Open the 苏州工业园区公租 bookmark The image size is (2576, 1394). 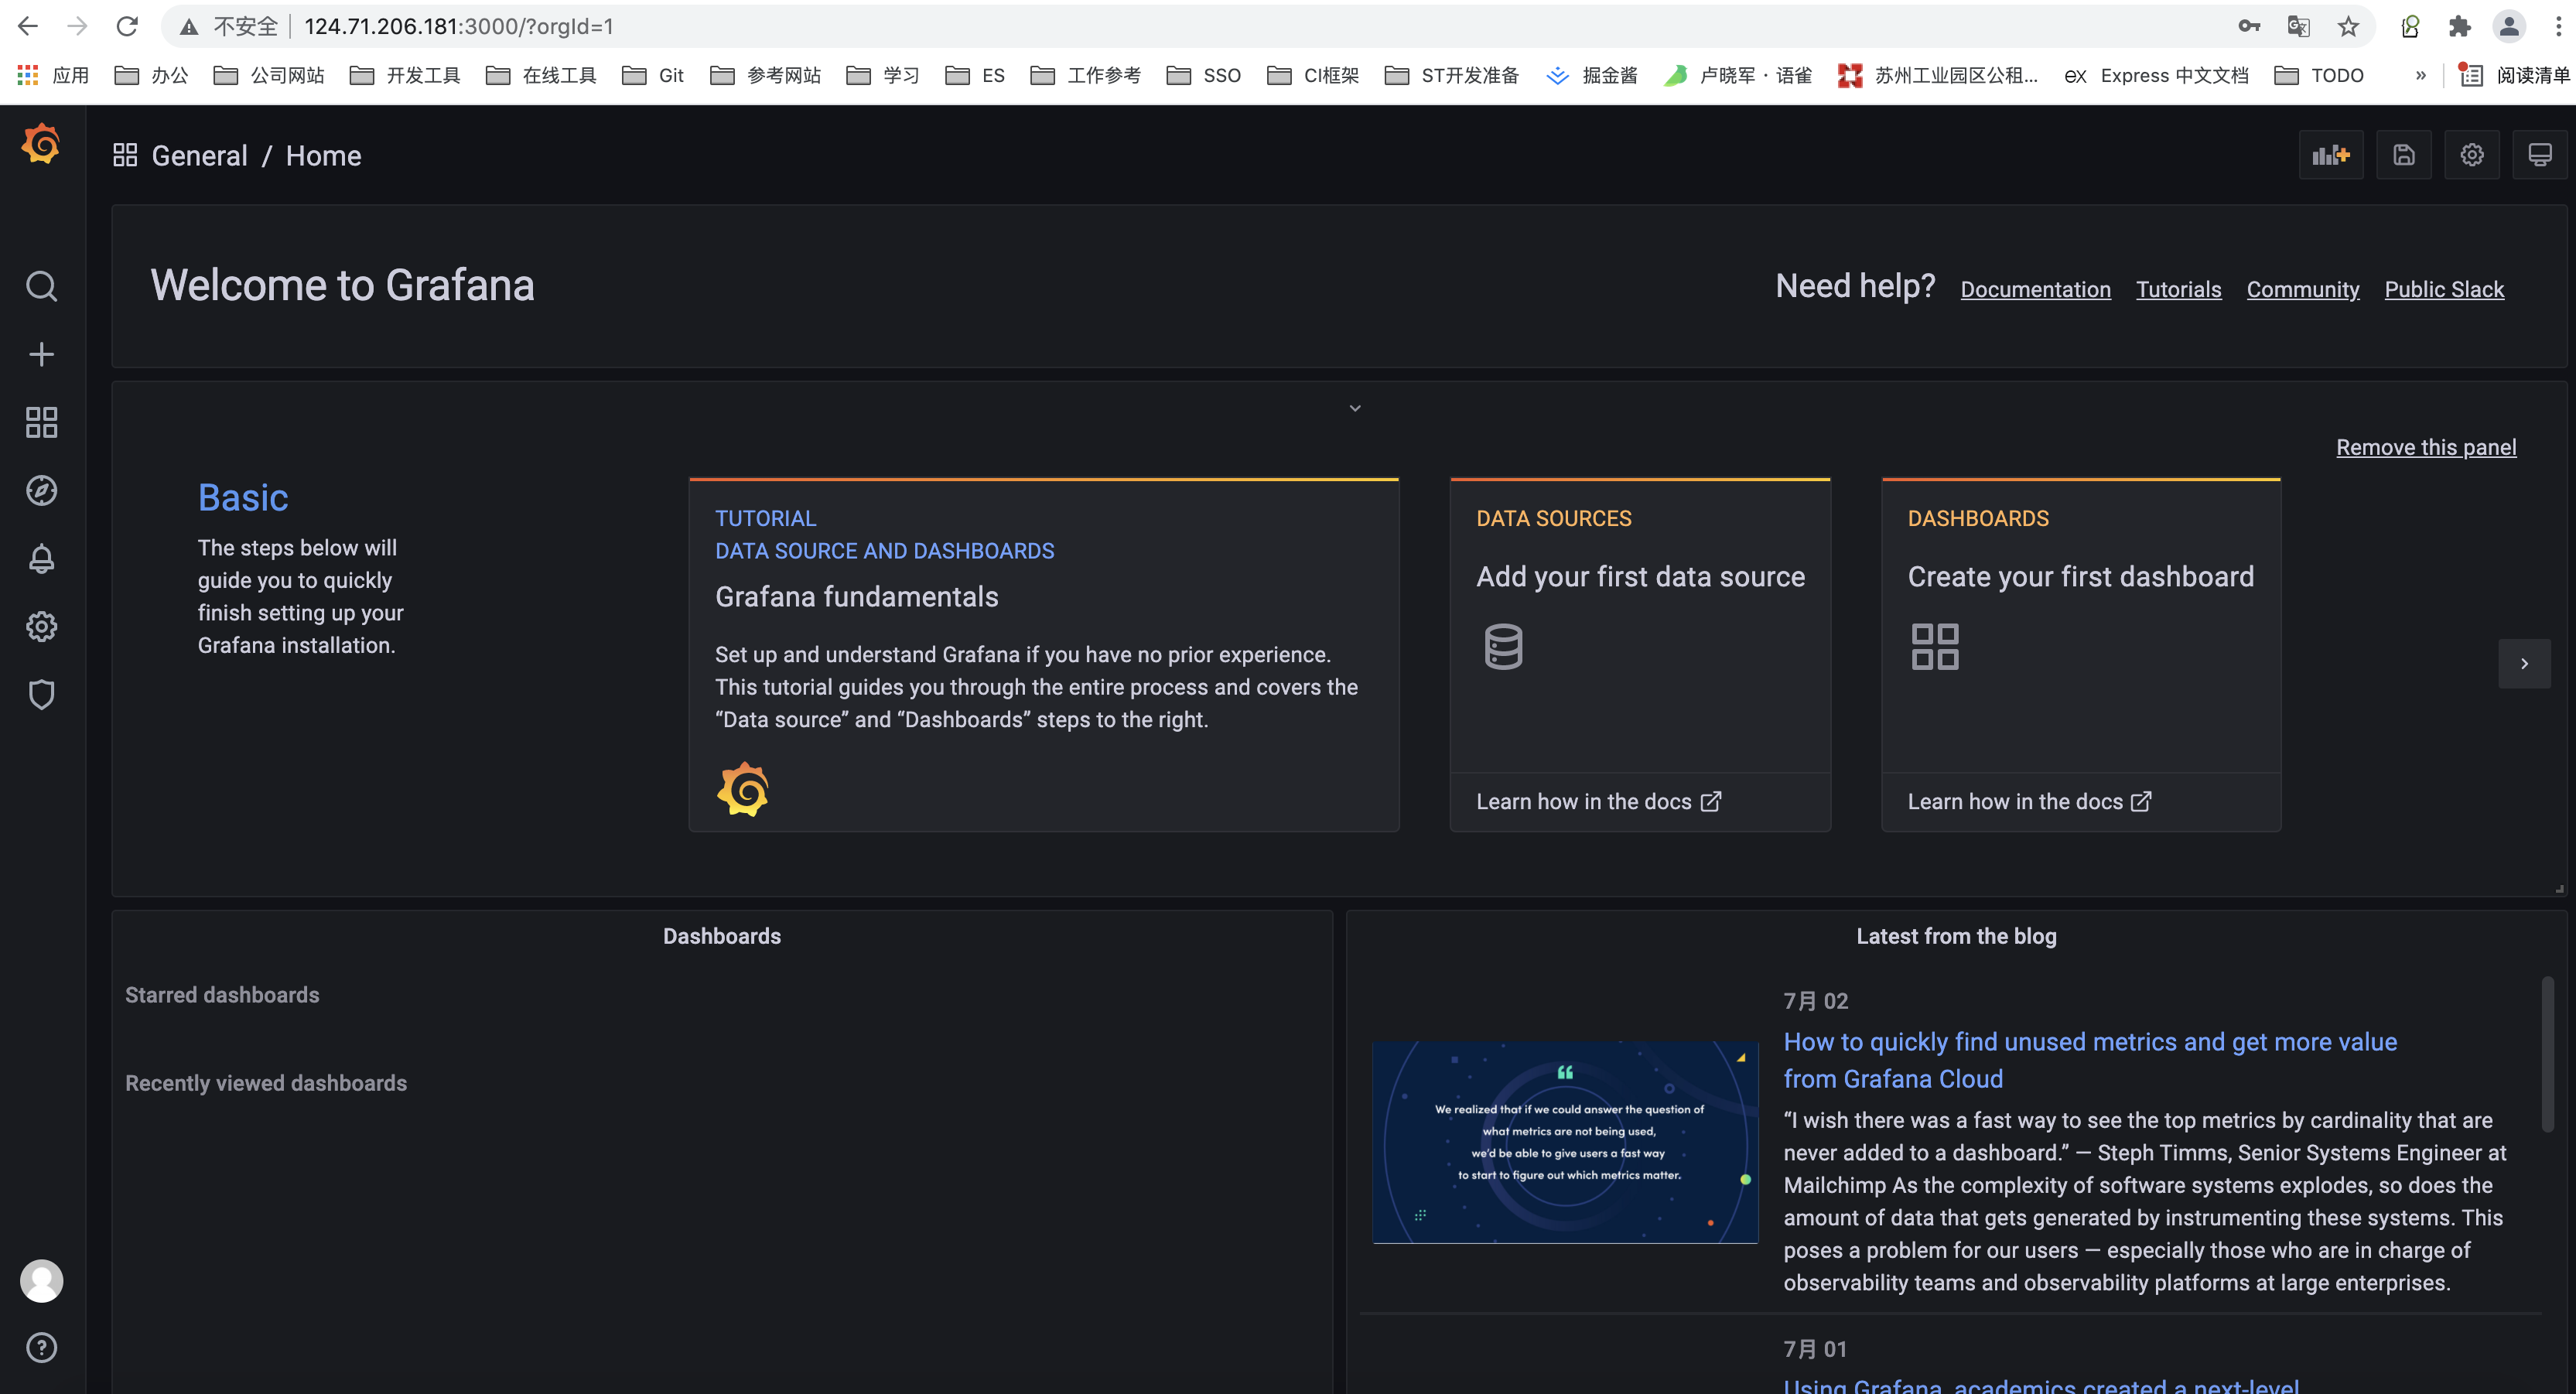tap(1938, 75)
